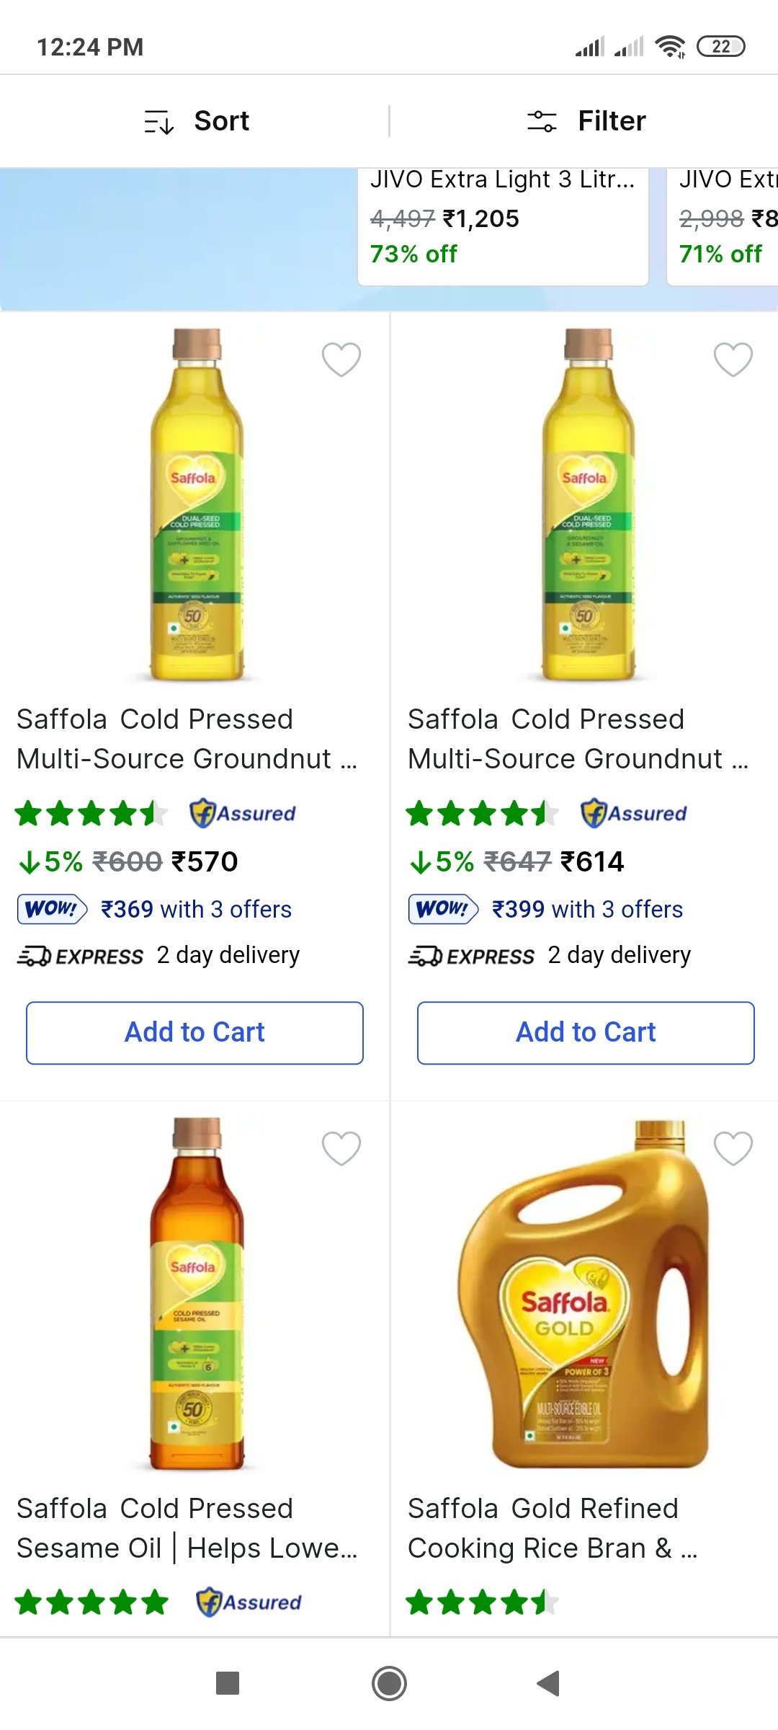
Task: Open the Saffola Cold Pressed Sesame Oil image
Action: (x=196, y=1294)
